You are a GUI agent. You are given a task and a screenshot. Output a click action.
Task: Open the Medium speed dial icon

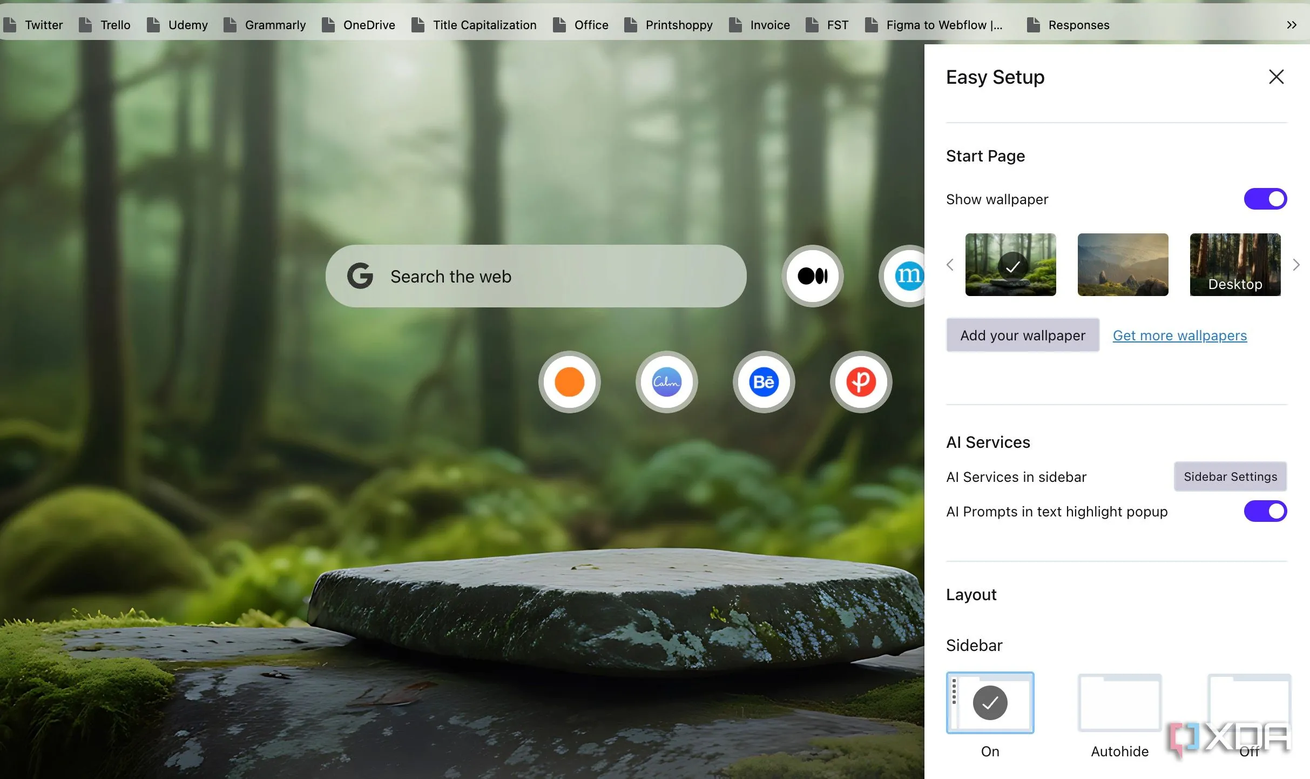point(812,276)
